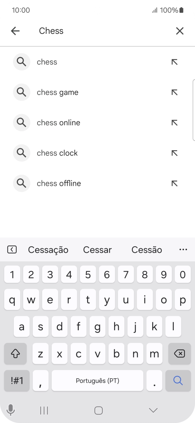Tap the blue search key on the keyboard
The width and height of the screenshot is (195, 423).
pos(178,381)
